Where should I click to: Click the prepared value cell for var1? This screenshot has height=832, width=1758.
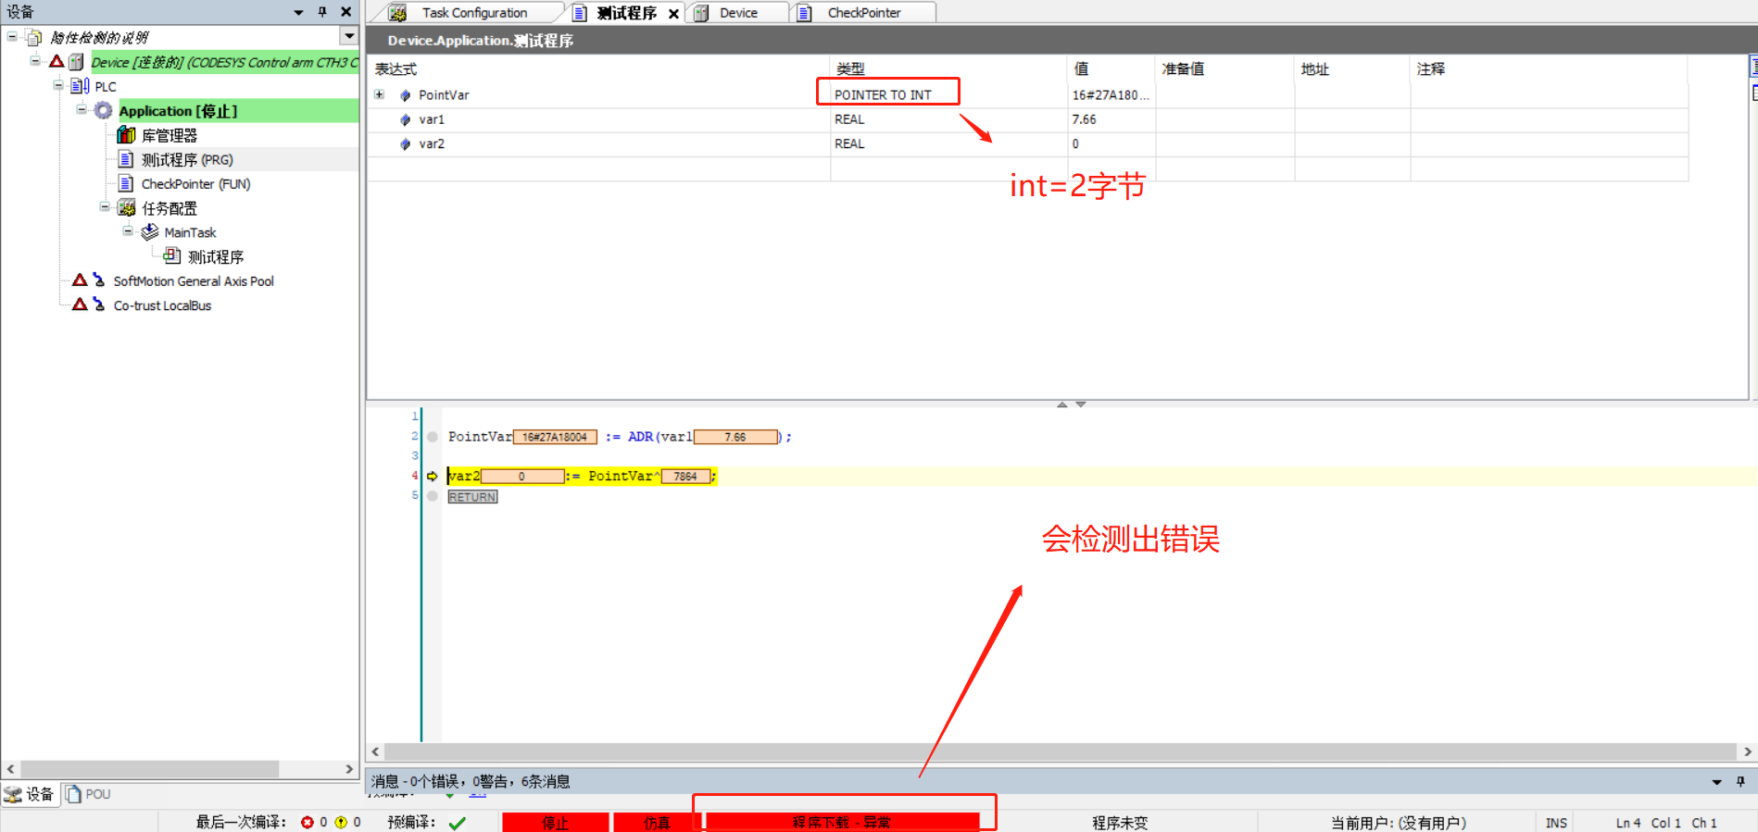pyautogui.click(x=1224, y=119)
